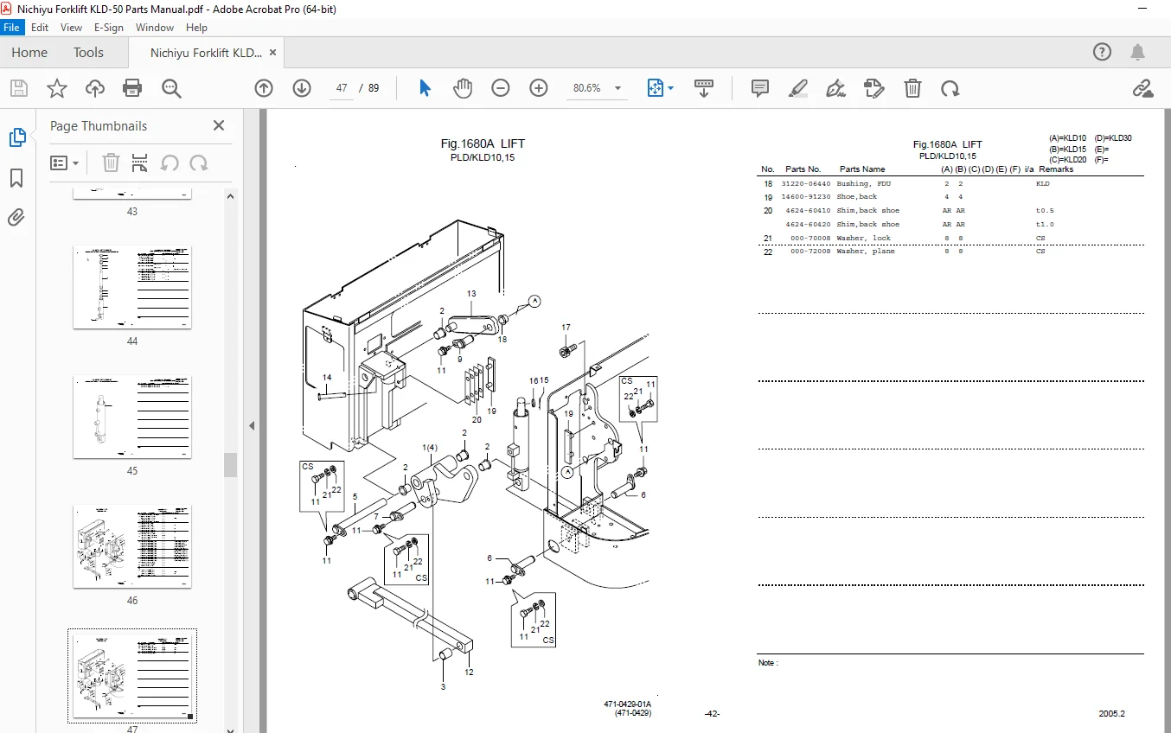Open the E-Sign menu
This screenshot has height=733, width=1171.
click(x=109, y=28)
